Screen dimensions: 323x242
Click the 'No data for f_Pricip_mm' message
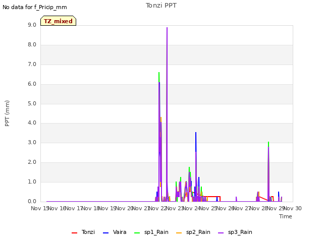(35, 7)
